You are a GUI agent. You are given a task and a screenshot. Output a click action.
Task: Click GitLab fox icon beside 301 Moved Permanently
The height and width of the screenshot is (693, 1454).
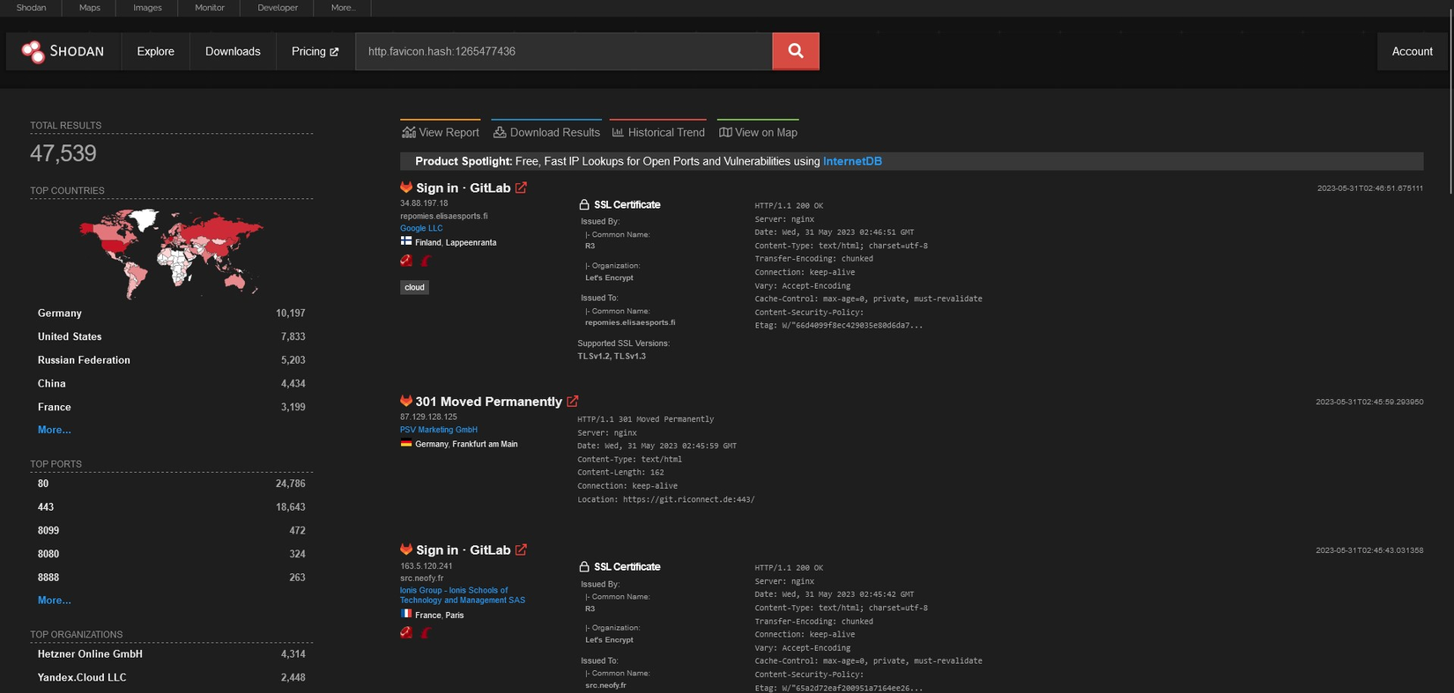[x=406, y=402]
